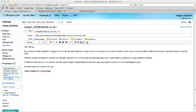Open the 18 invitations link
196x112 pixels.
click(x=9, y=83)
